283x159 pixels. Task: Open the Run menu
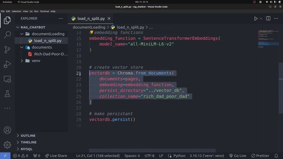point(36,11)
